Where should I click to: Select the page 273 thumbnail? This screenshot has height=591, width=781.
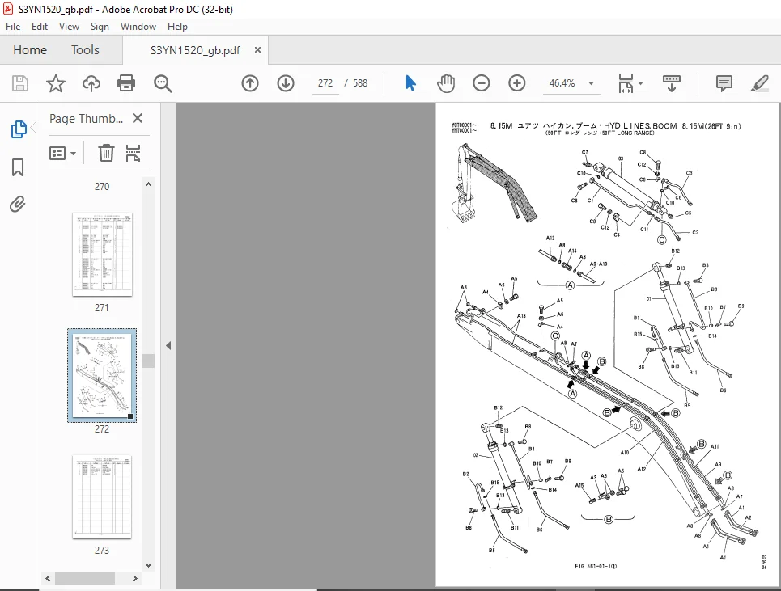[x=102, y=497]
